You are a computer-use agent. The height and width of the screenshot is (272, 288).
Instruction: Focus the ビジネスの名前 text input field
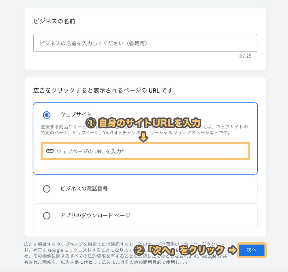(145, 43)
